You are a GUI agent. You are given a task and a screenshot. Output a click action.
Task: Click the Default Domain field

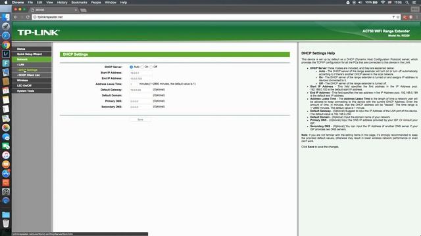click(141, 96)
